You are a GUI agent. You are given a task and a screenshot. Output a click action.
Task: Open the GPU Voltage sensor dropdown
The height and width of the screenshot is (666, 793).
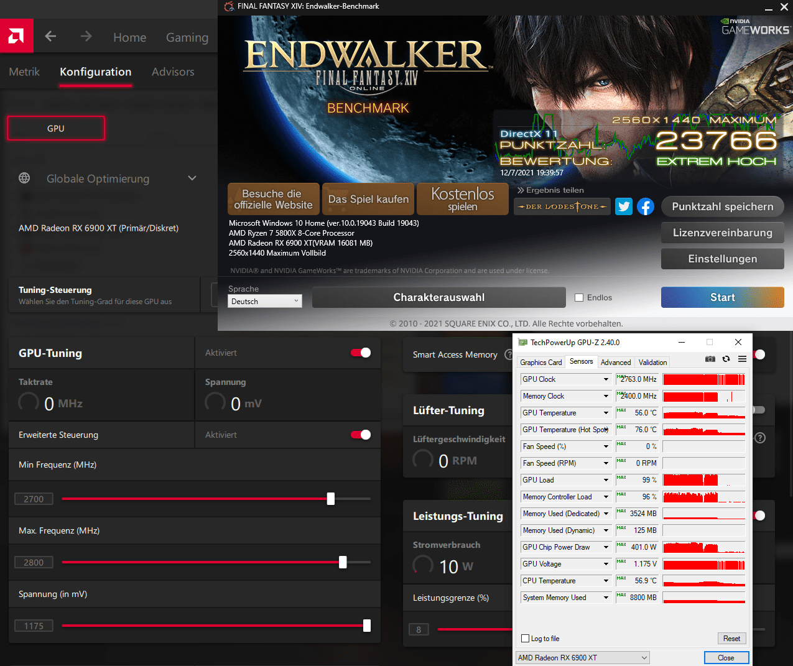click(x=606, y=564)
